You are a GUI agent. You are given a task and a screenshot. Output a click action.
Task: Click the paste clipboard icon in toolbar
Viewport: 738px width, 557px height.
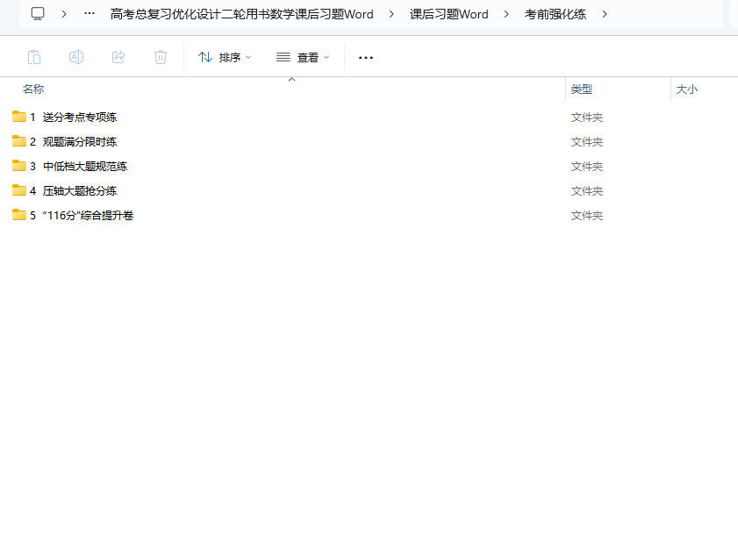(x=34, y=57)
